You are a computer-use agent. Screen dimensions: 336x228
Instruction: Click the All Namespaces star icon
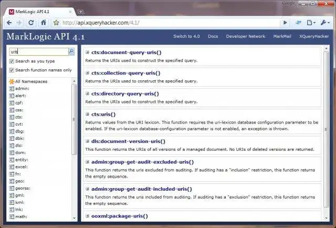(12, 81)
